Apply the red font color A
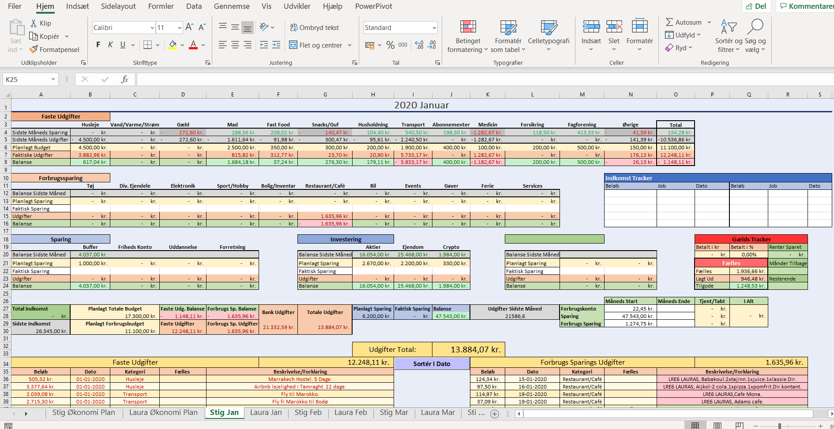Viewport: 834px width, 429px height. click(193, 44)
